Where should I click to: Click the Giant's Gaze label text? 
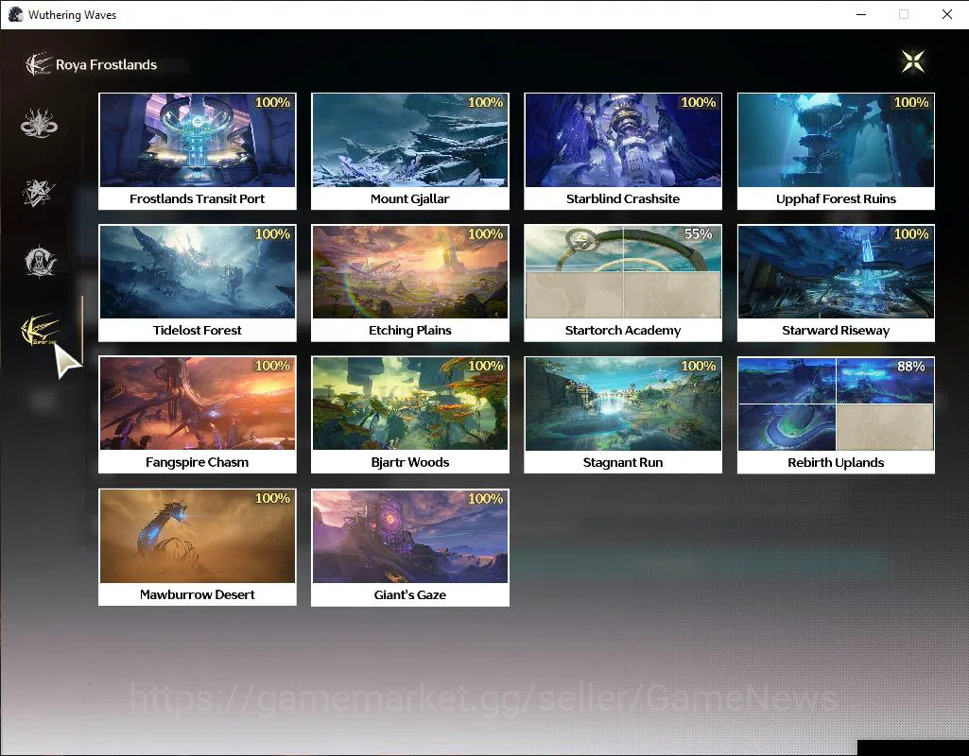[410, 594]
